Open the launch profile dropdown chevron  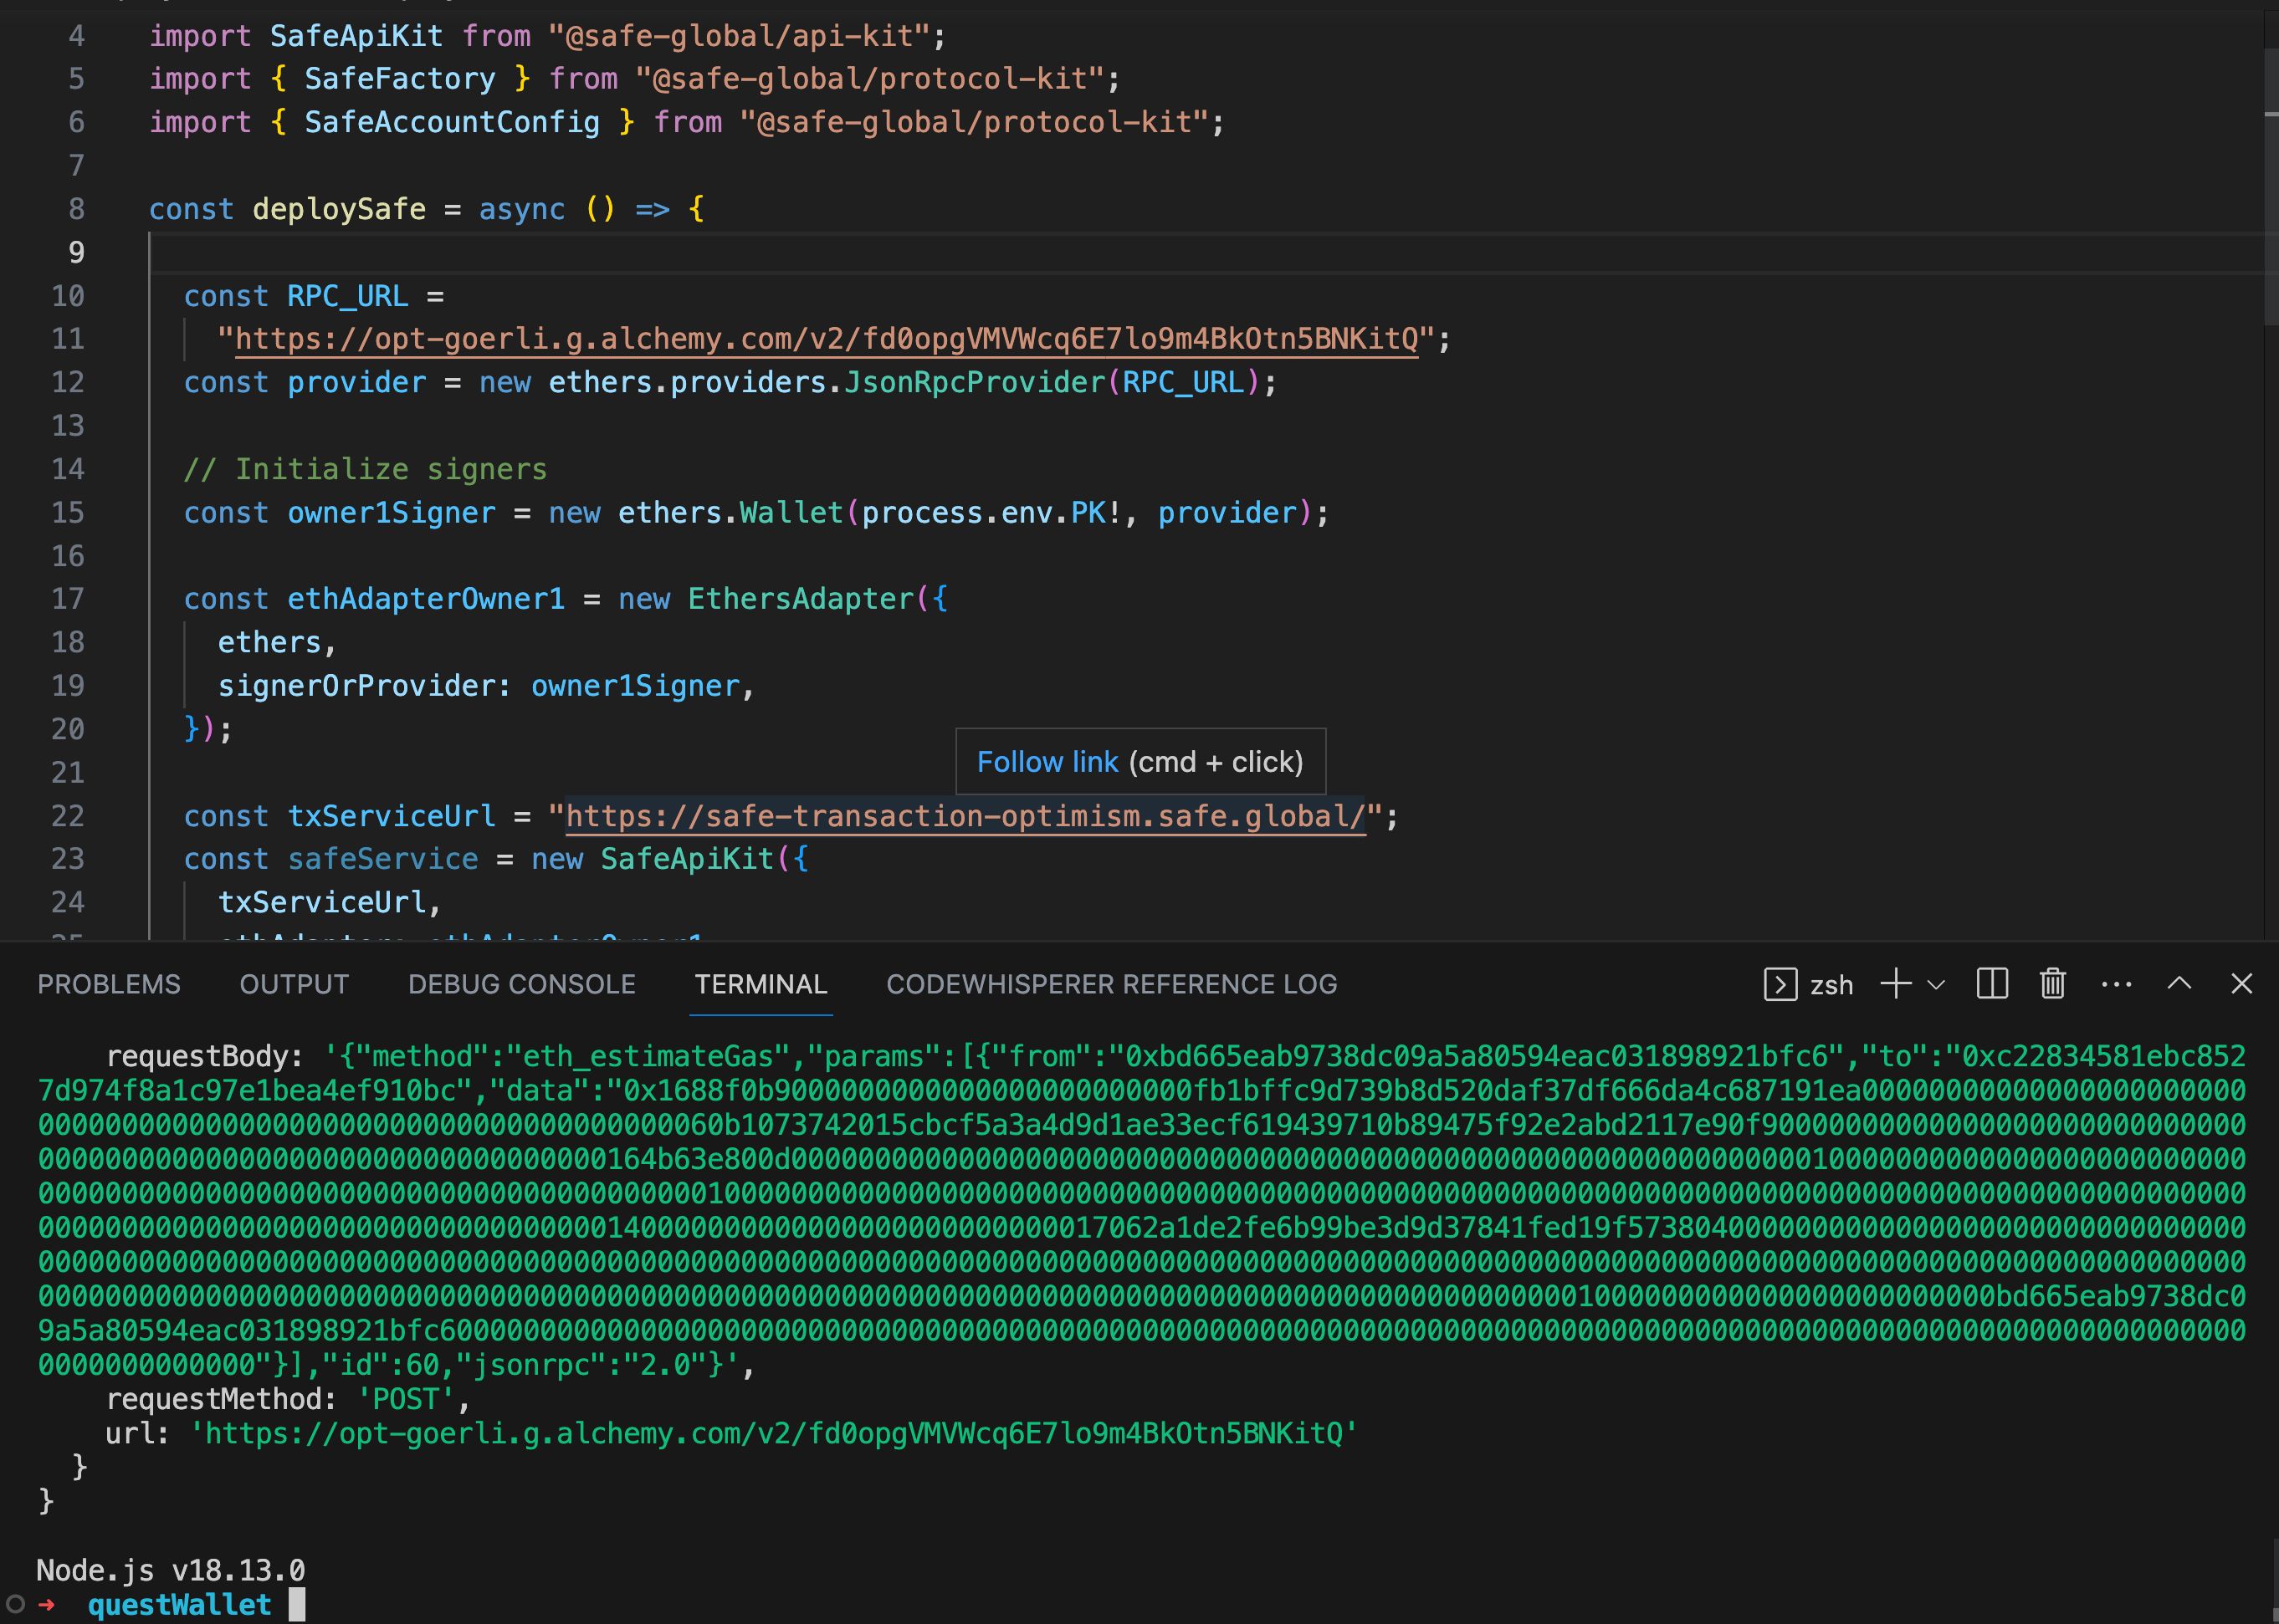click(x=1936, y=985)
